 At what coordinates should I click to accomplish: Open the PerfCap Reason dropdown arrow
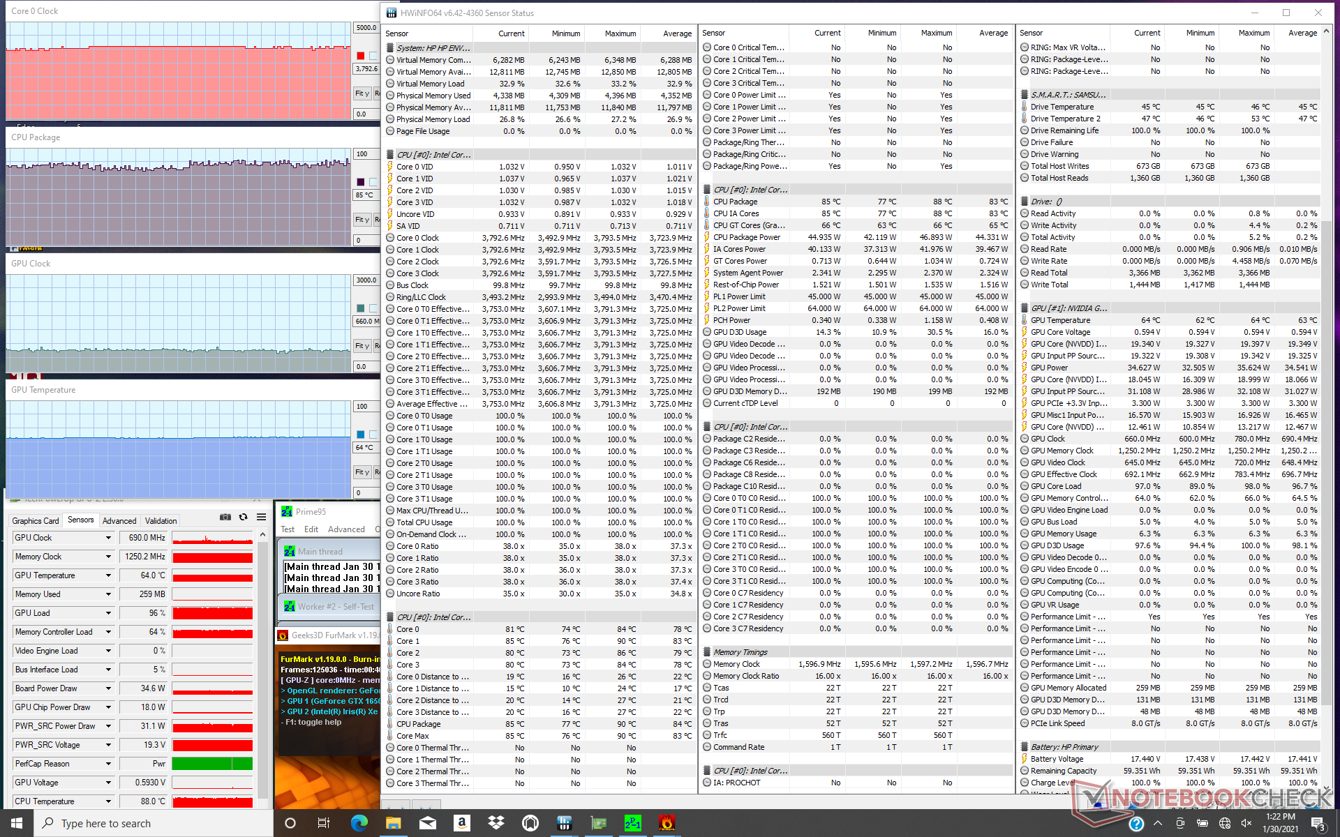click(108, 764)
